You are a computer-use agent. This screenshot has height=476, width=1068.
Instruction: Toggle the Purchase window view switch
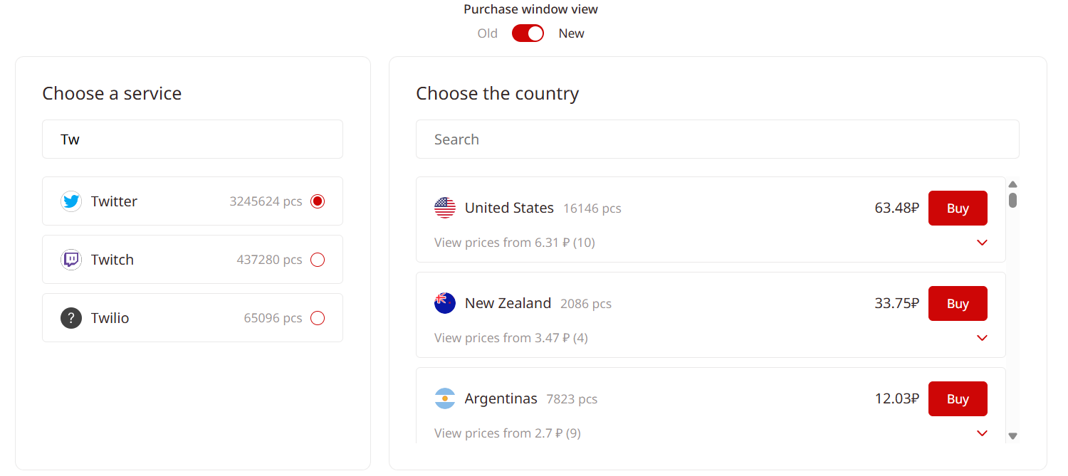click(x=528, y=33)
